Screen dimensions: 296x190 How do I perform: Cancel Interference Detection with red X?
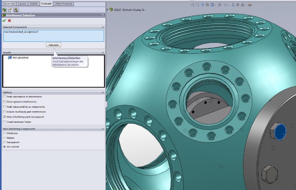(x=10, y=21)
